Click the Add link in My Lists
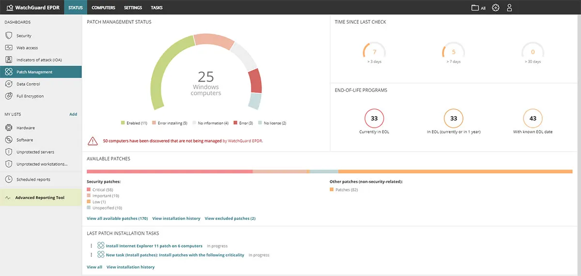The image size is (581, 276). pos(73,115)
